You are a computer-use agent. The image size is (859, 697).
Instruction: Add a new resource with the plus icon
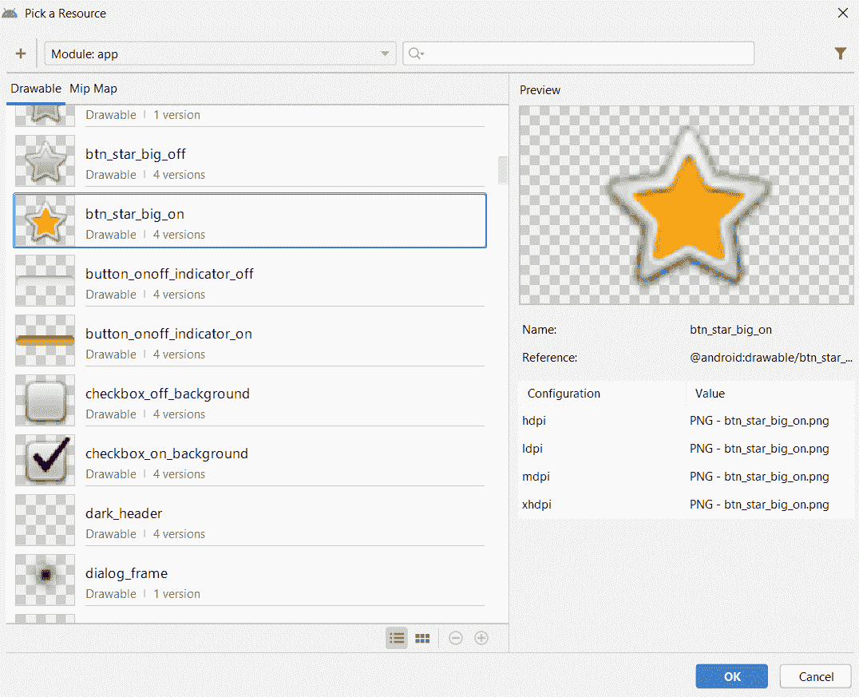[x=20, y=53]
